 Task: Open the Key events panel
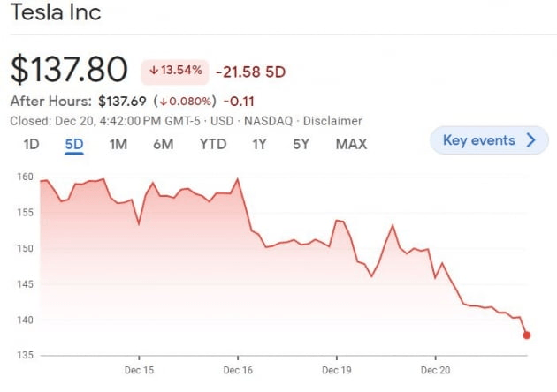[x=489, y=140]
